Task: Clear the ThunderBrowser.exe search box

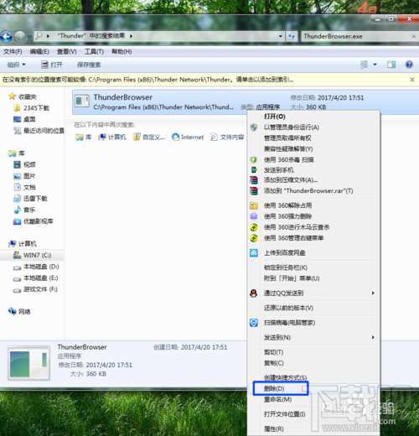Action: (x=414, y=36)
